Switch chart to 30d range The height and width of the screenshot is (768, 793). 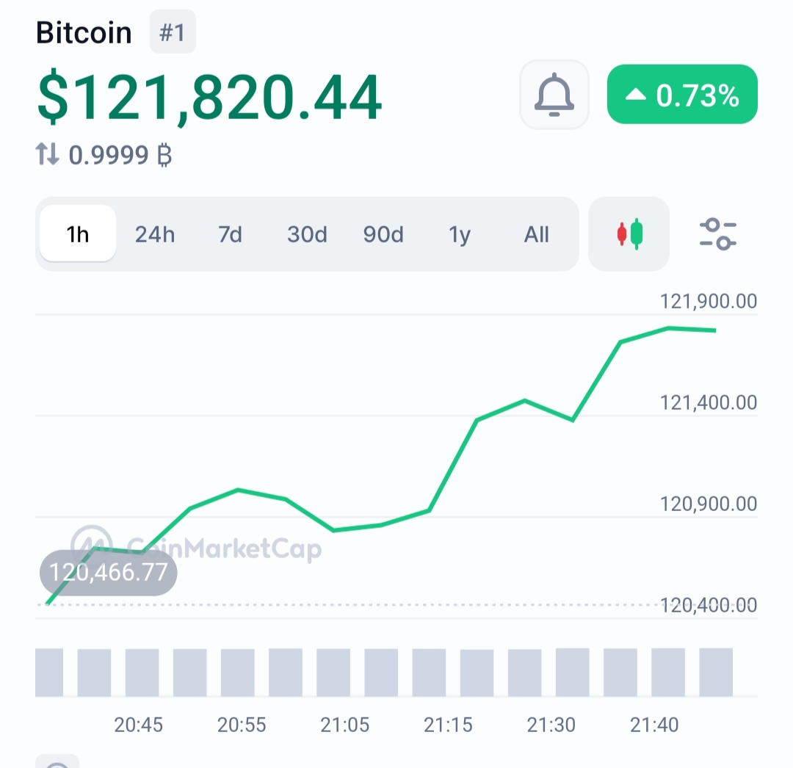[x=307, y=234]
